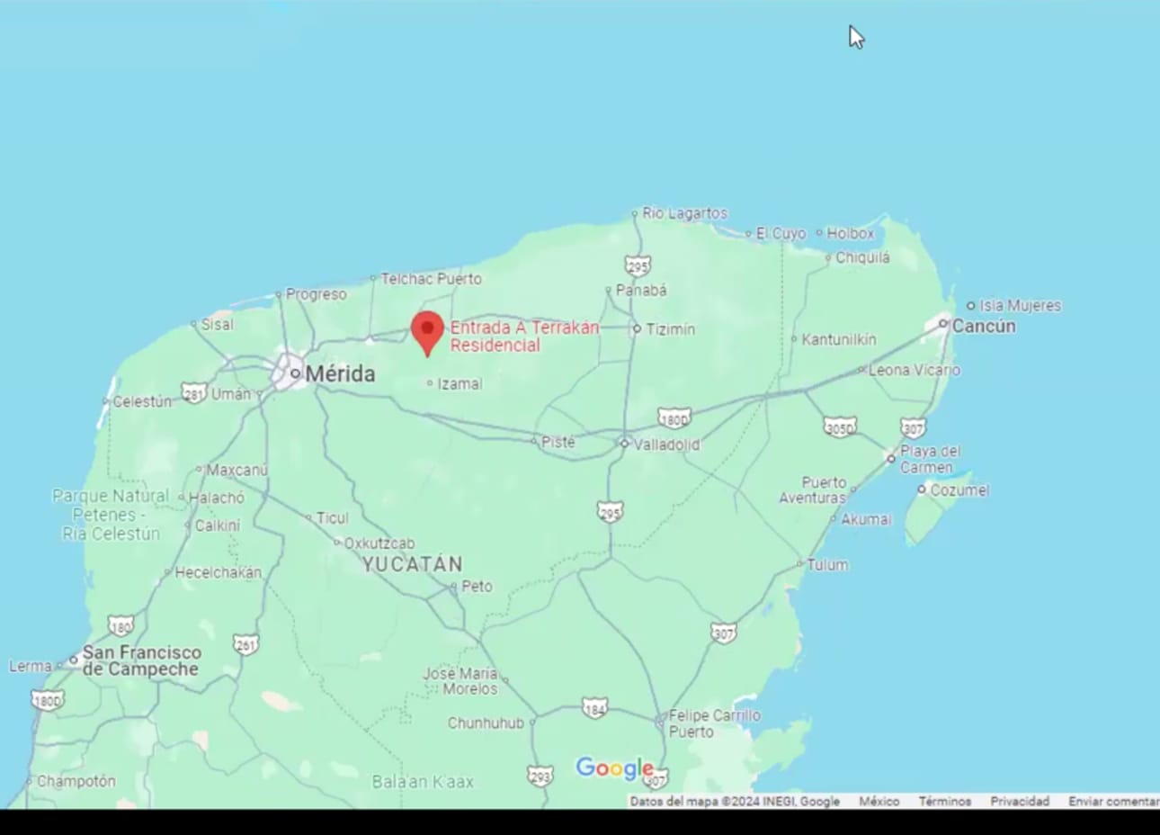The image size is (1160, 835).
Task: Click the Leona Vicario label
Action: pyautogui.click(x=914, y=370)
